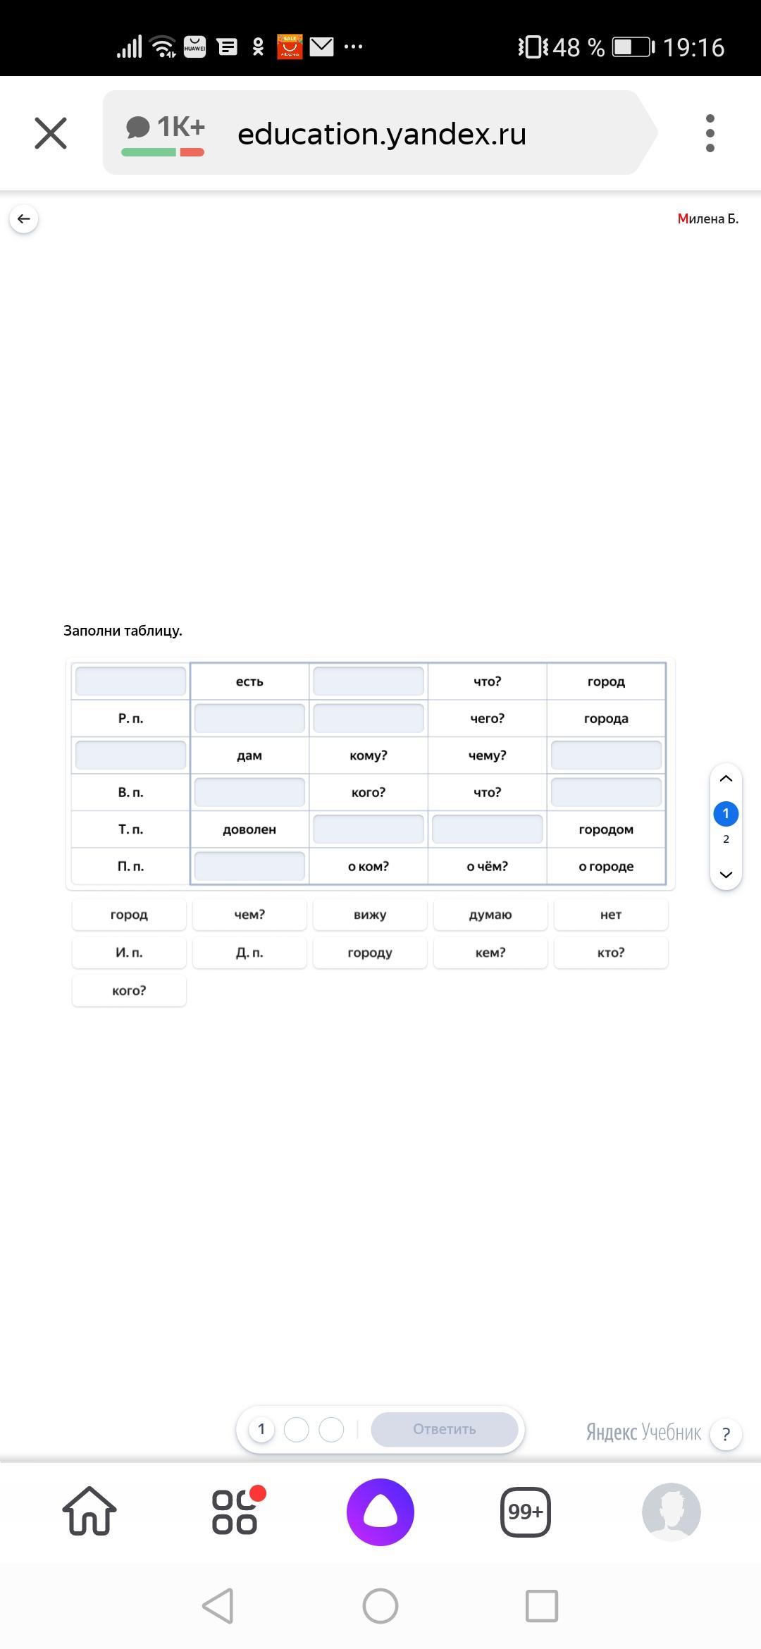Viewport: 761px width, 1649px height.
Task: Open the 99+ tabs counter
Action: coord(525,1512)
